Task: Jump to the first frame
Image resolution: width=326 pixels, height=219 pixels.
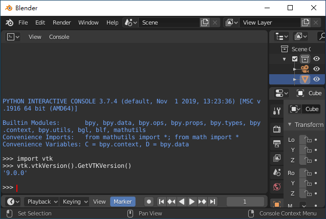Action: 162,202
